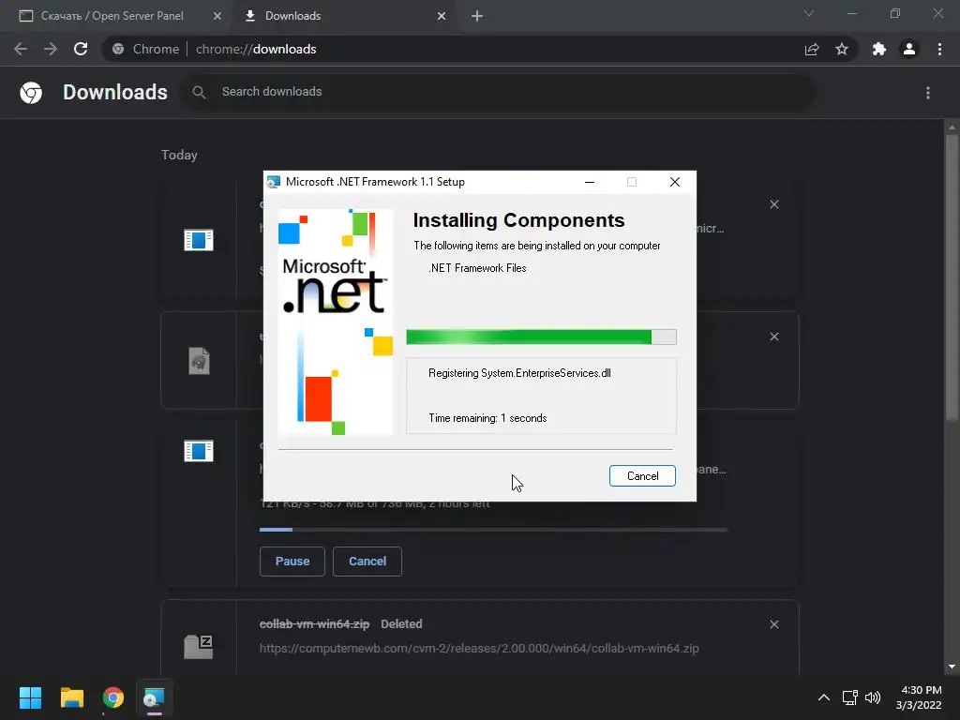The width and height of the screenshot is (960, 720).
Task: Open a new Chrome tab
Action: point(477,16)
